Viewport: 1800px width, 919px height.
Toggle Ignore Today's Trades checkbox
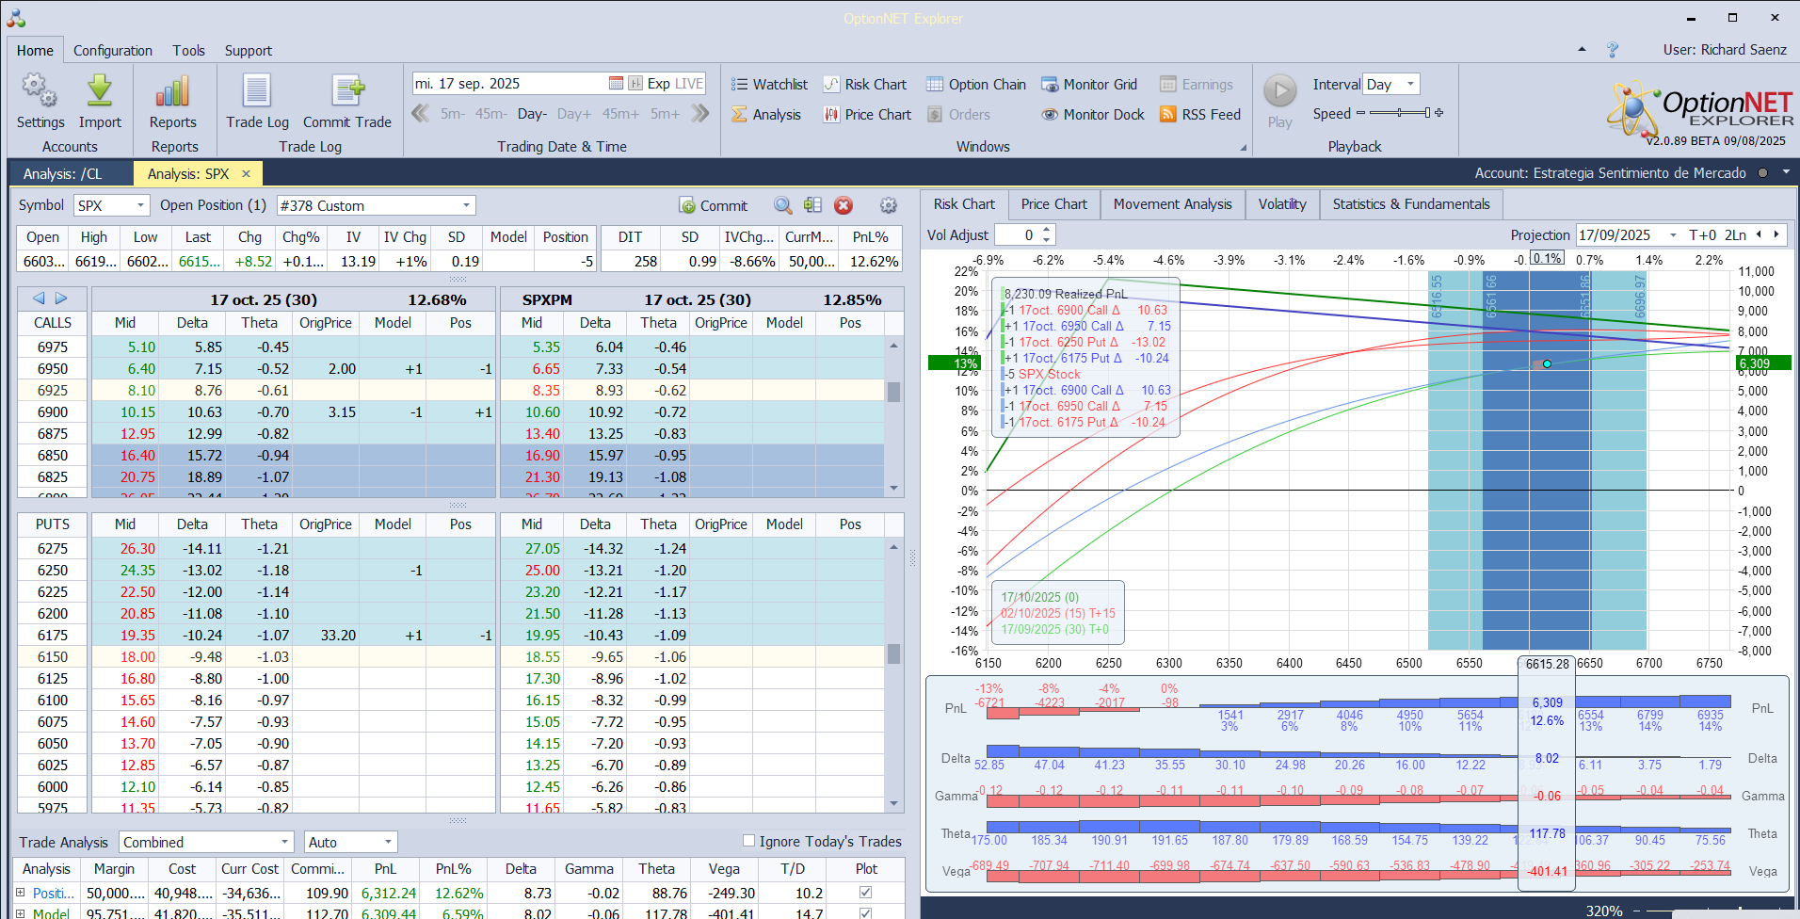pyautogui.click(x=749, y=841)
